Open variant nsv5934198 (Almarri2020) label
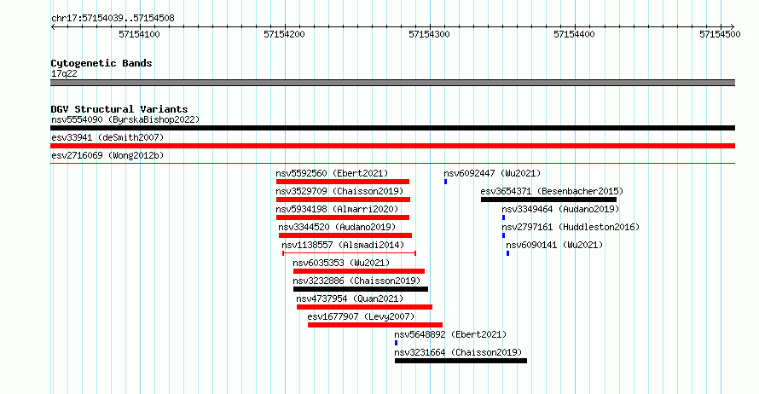The height and width of the screenshot is (394, 759). (337, 209)
